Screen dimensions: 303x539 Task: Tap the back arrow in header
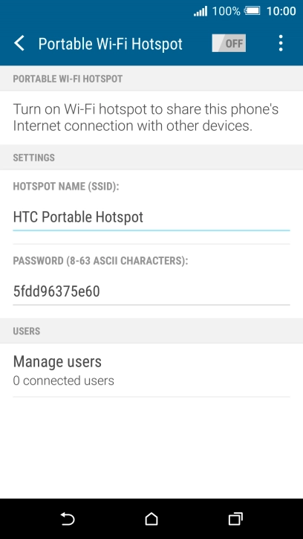(19, 44)
